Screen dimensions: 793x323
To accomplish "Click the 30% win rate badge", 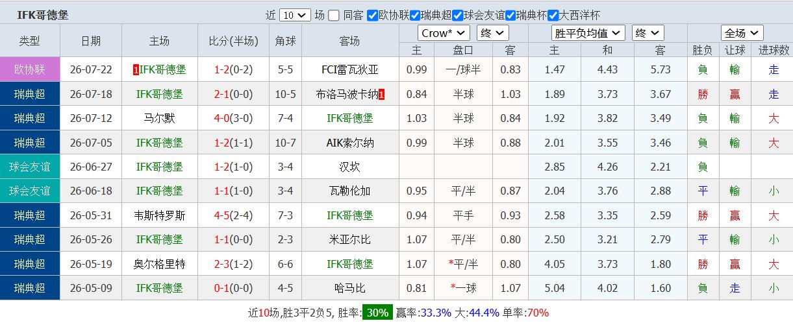I will 377,313.
